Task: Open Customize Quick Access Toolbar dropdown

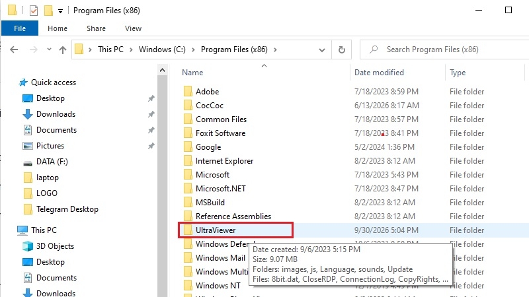Action: 60,11
